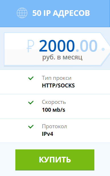Click the globe icon in header
This screenshot has width=110, height=176.
[x=22, y=13]
